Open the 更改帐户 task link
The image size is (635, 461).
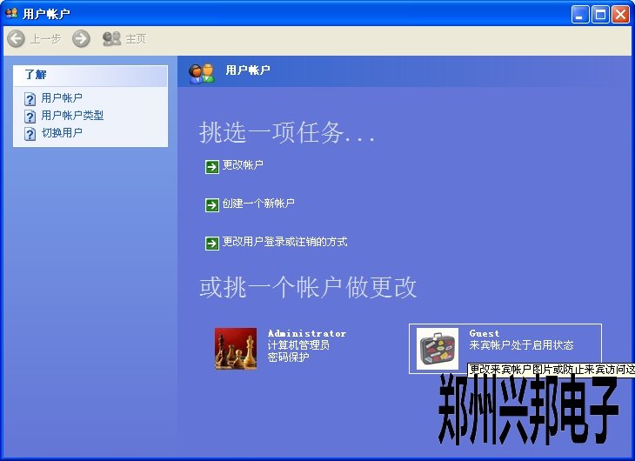[243, 165]
